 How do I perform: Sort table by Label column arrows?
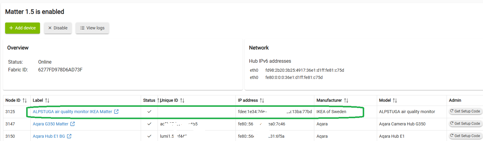(x=47, y=100)
